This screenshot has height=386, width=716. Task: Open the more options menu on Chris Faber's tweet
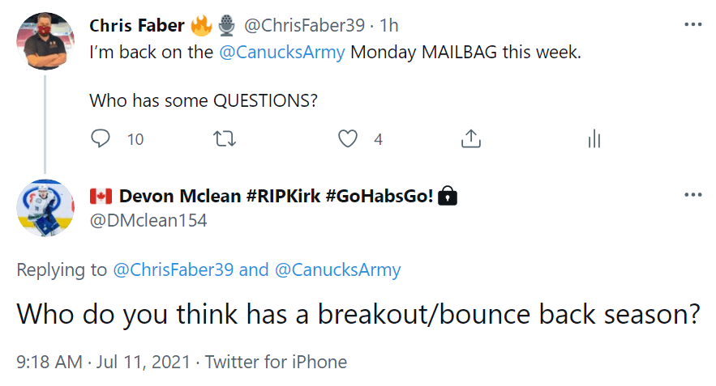pyautogui.click(x=692, y=24)
